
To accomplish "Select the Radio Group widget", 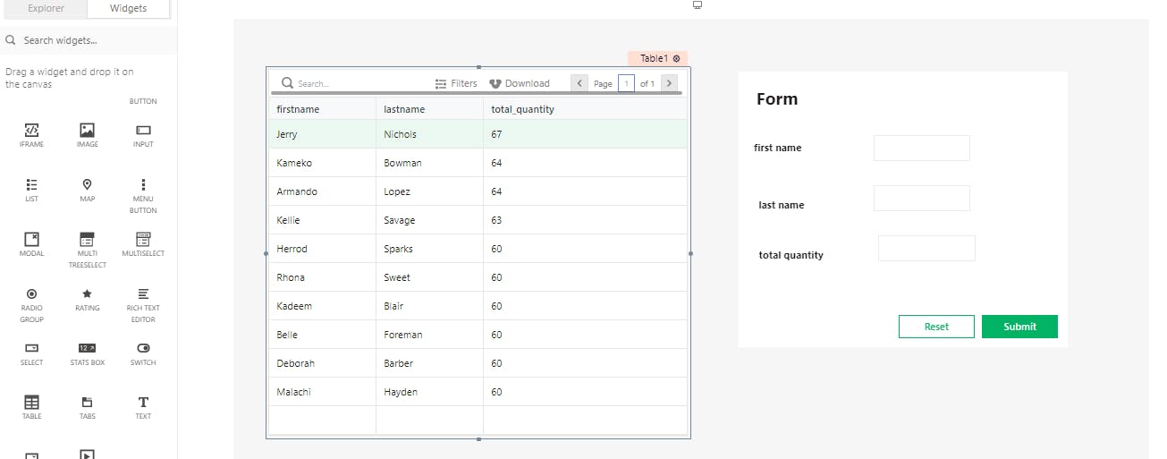I will coord(31,293).
